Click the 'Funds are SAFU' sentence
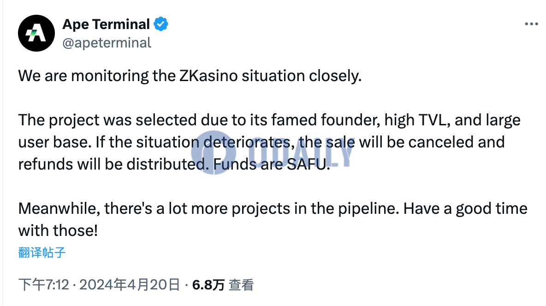This screenshot has width=546, height=306. (x=271, y=164)
